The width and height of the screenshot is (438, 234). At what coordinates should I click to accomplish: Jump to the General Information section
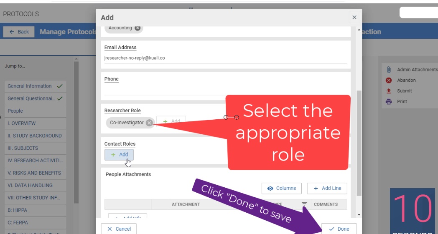coord(30,86)
